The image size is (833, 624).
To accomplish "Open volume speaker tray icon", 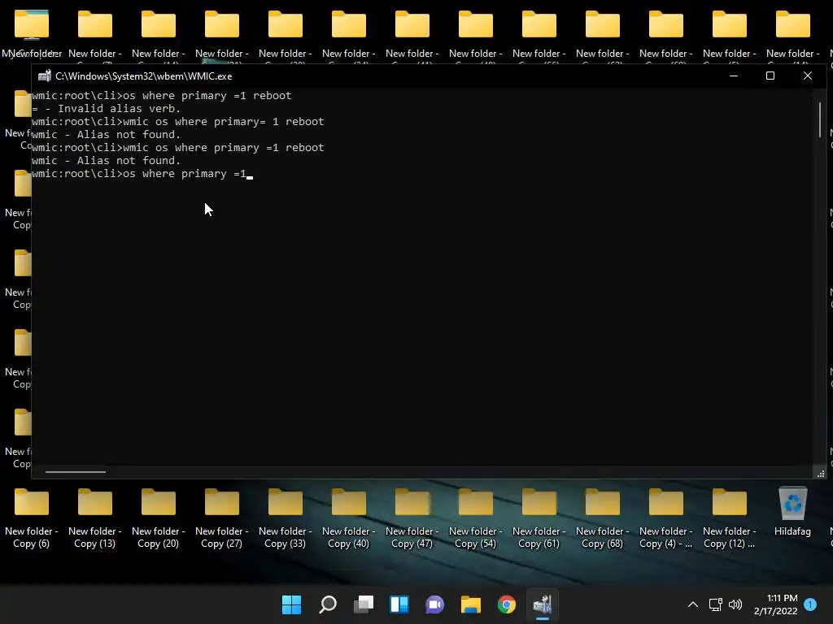I will [735, 604].
